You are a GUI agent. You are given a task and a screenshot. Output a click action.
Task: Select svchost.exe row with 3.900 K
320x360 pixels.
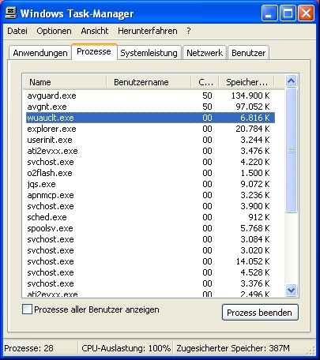click(150, 206)
